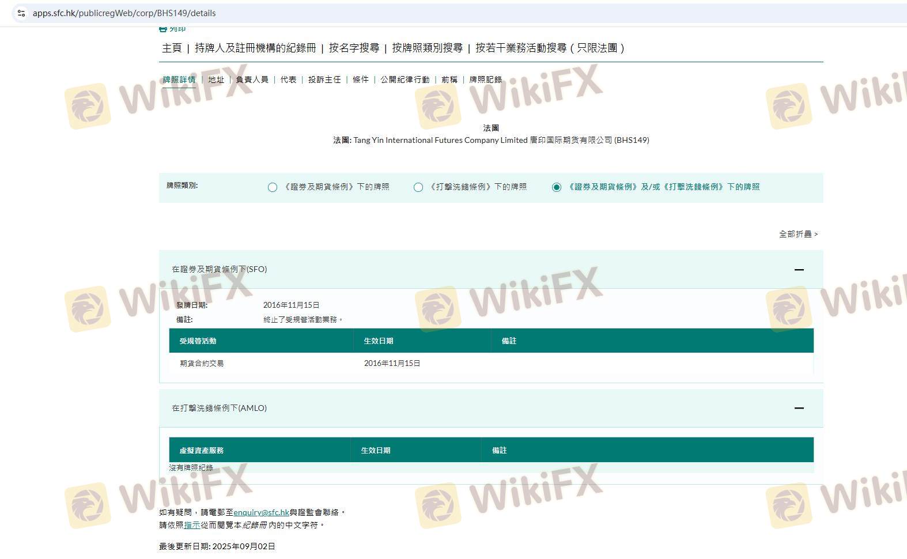This screenshot has height=559, width=907.
Task: Click the enquiry@sfc.hk email link
Action: click(261, 512)
